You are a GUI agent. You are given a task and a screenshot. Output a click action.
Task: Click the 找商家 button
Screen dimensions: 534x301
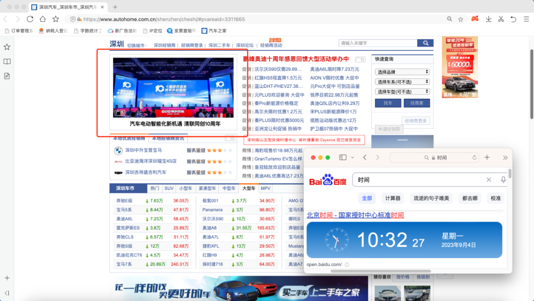pyautogui.click(x=416, y=103)
